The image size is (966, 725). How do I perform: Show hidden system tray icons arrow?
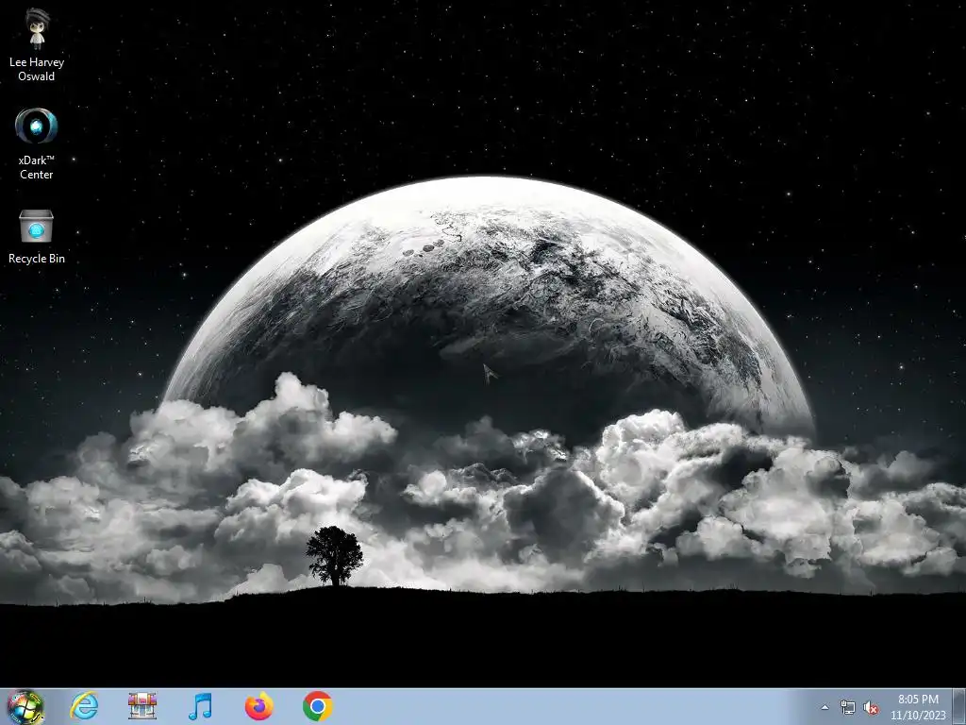pyautogui.click(x=824, y=708)
